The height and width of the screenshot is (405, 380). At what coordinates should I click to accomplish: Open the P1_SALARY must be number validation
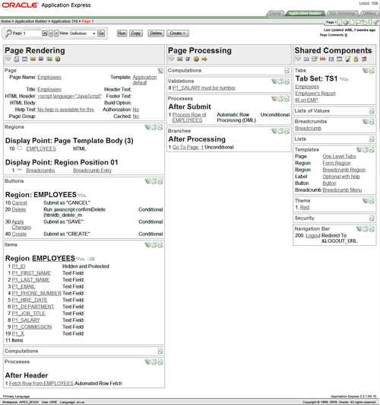tap(204, 88)
